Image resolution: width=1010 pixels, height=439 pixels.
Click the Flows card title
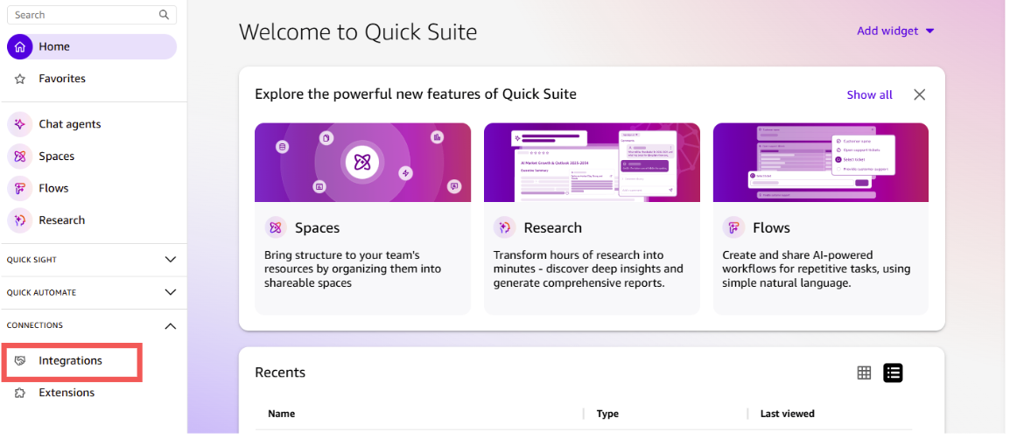[x=771, y=228]
